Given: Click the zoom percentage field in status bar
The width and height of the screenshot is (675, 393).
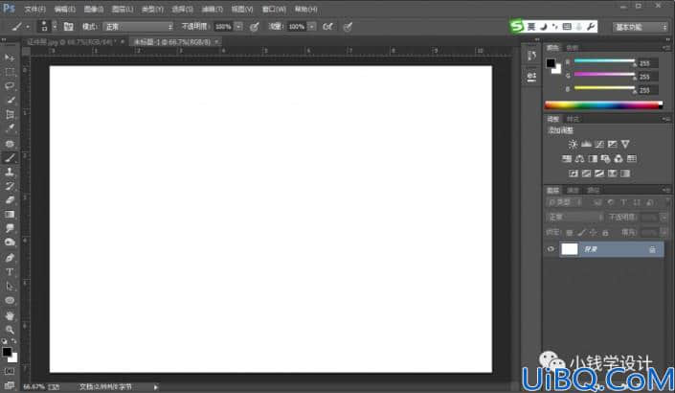Looking at the screenshot, I should pos(34,387).
